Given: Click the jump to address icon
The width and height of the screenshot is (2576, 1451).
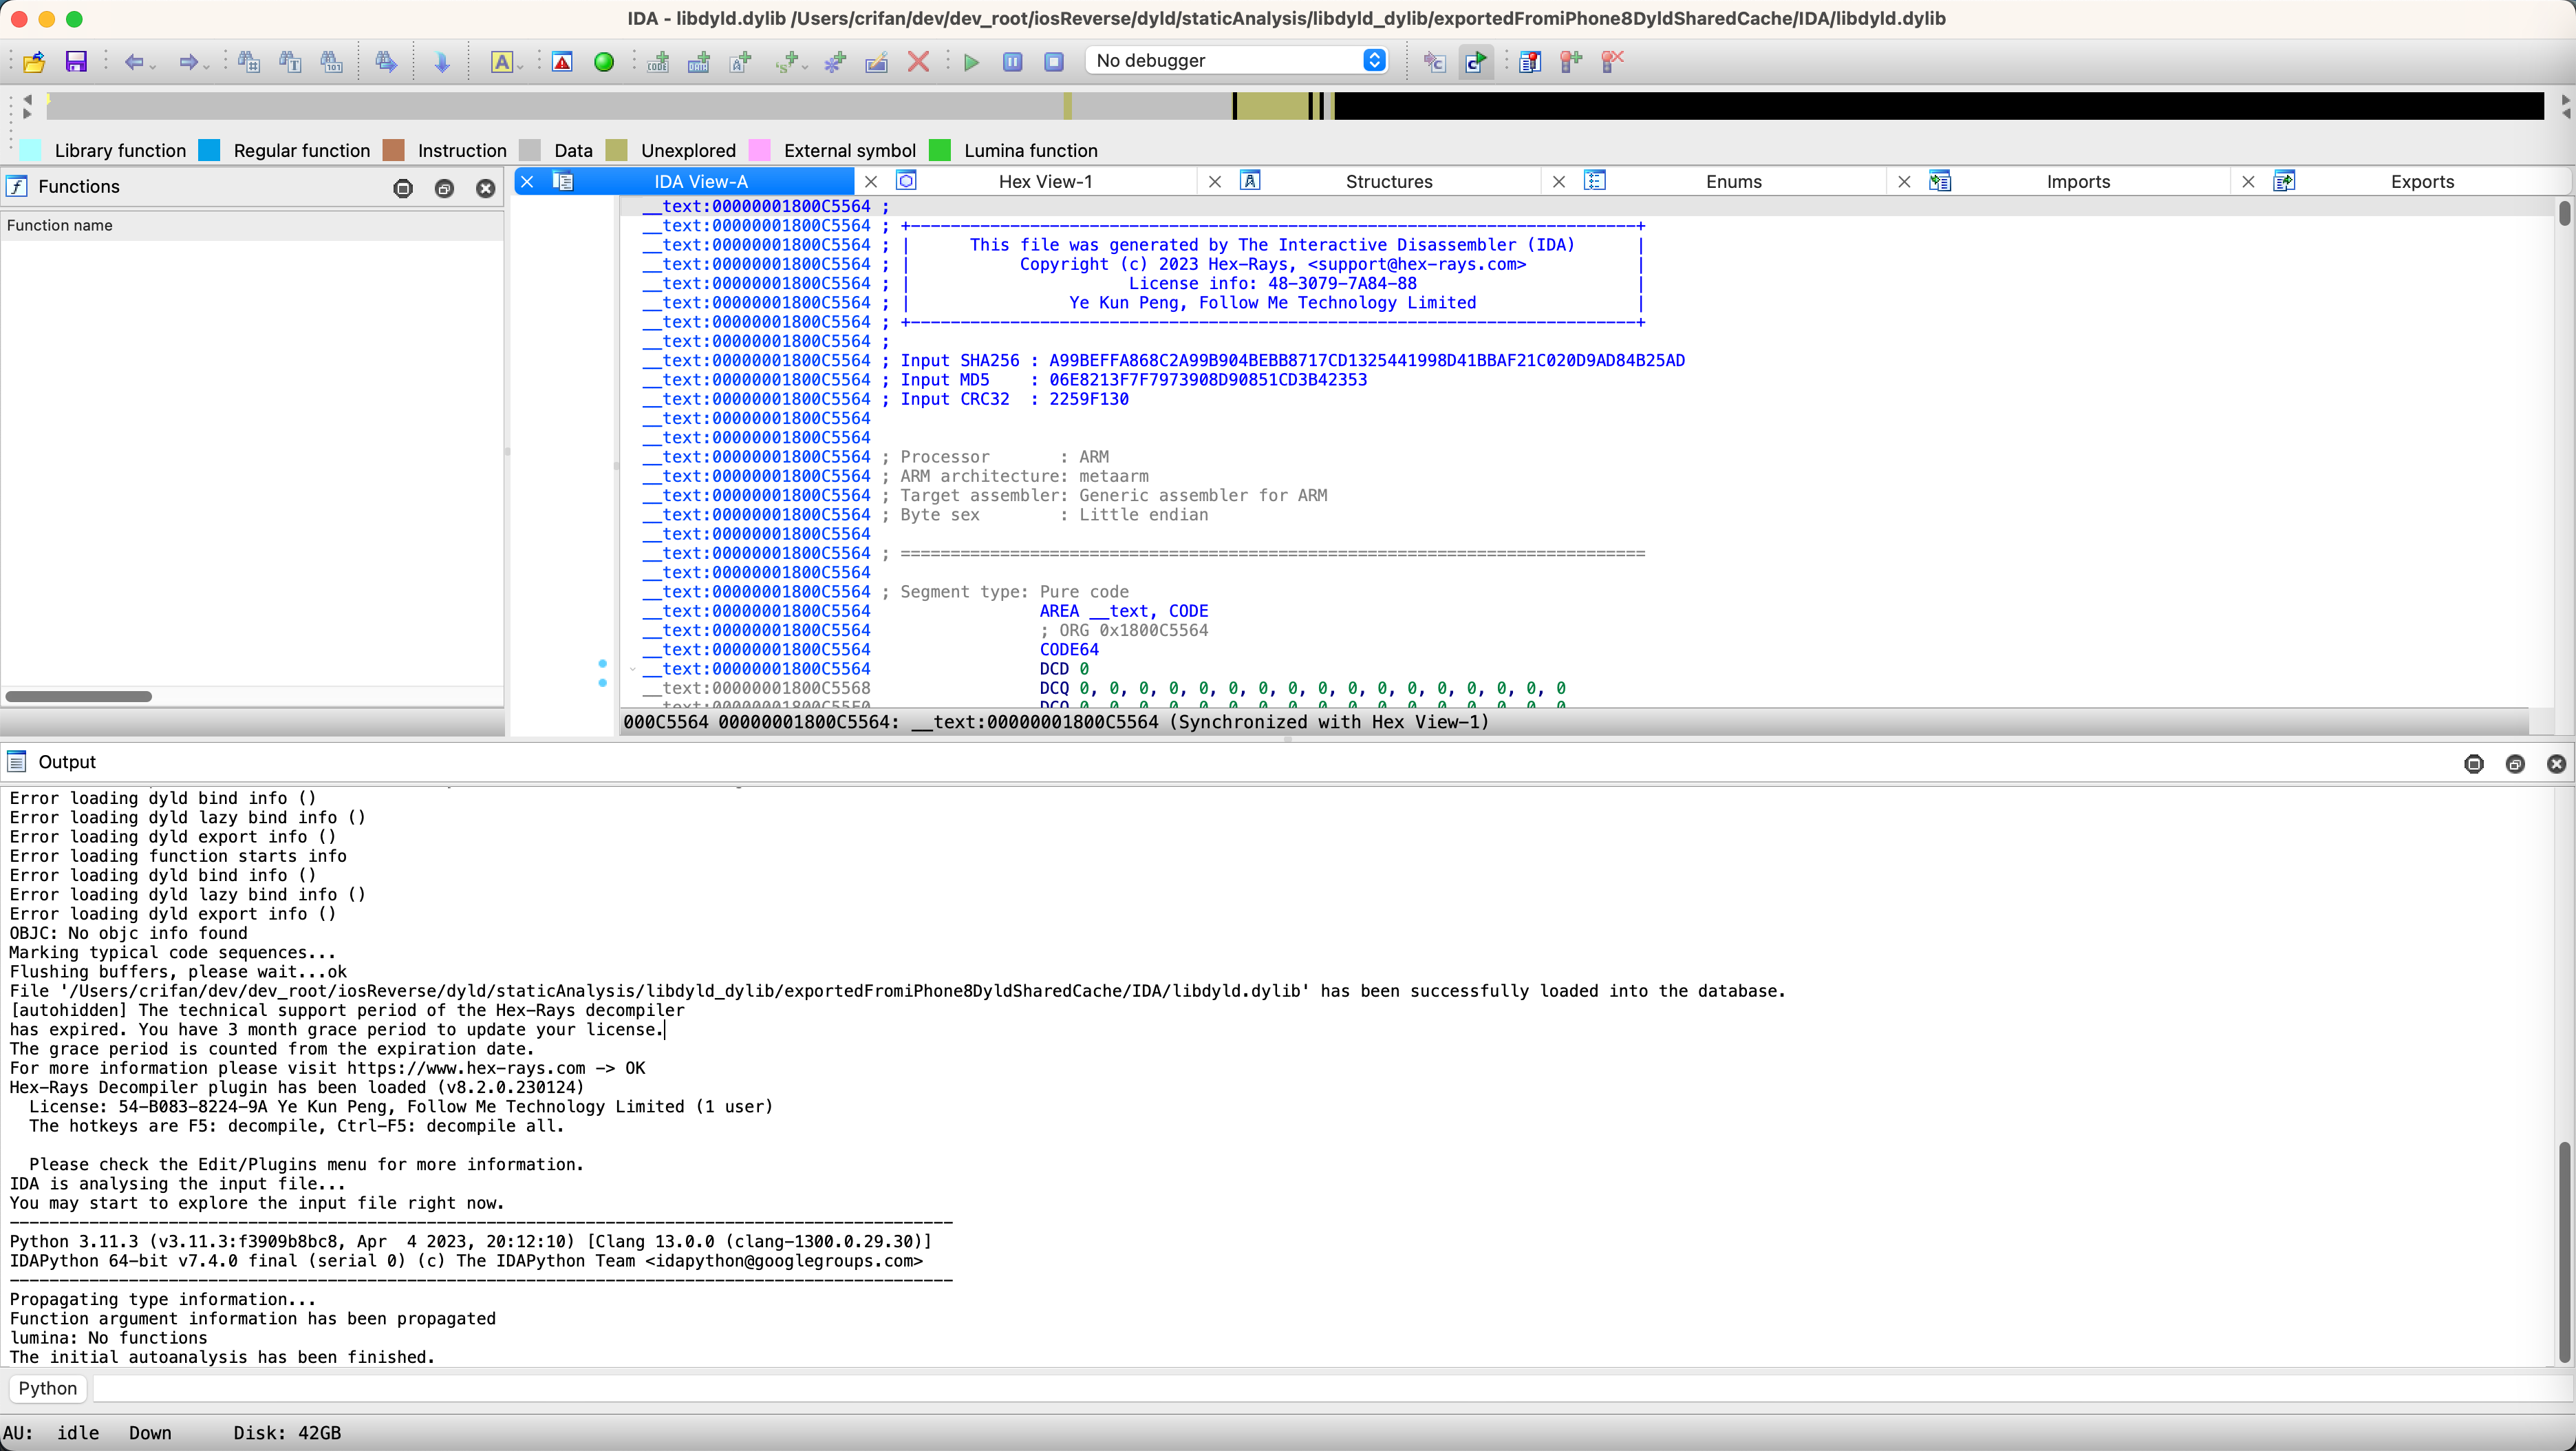Looking at the screenshot, I should click(442, 62).
